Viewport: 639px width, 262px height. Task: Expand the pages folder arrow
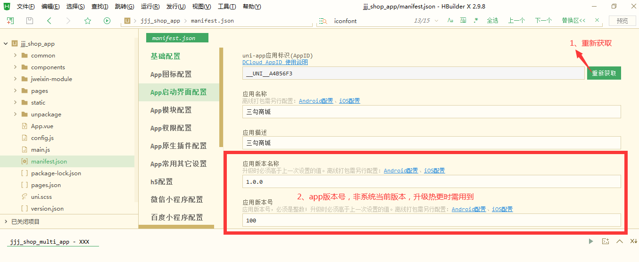(15, 90)
